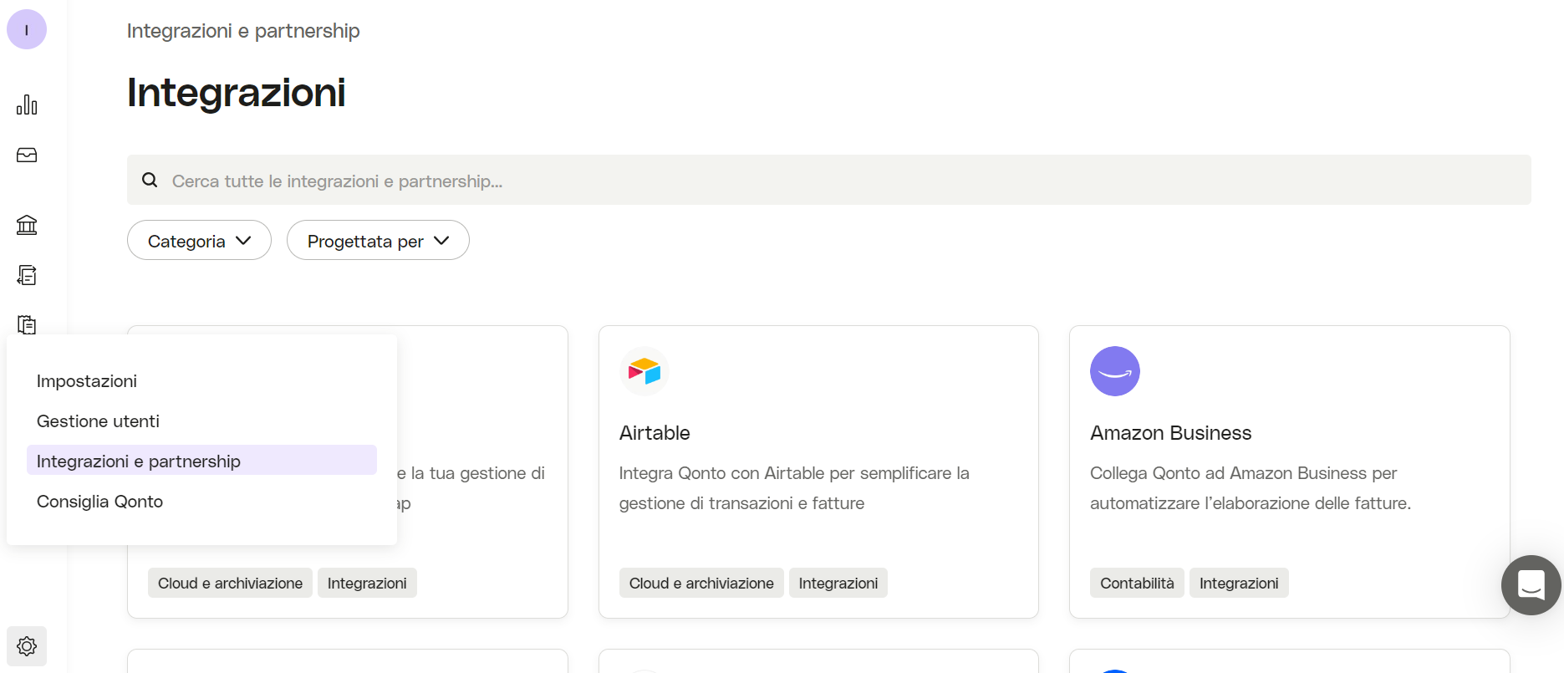
Task: Expand the Progettata per filter dropdown
Action: tap(378, 241)
